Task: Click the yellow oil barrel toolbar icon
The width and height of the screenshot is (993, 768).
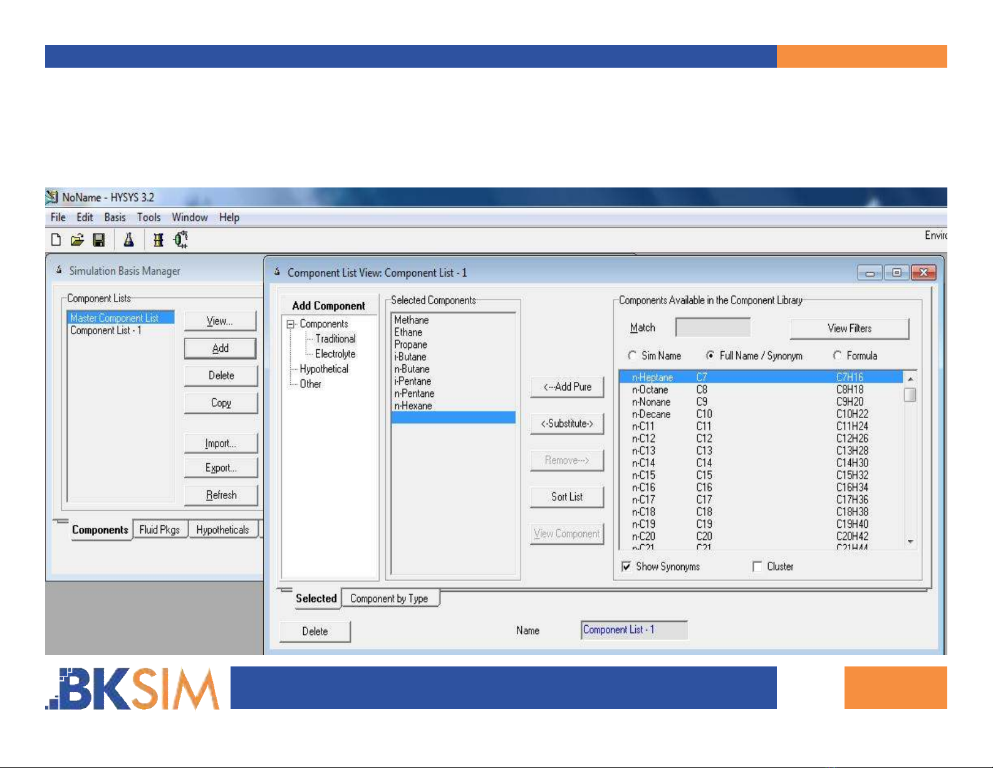Action: (159, 239)
